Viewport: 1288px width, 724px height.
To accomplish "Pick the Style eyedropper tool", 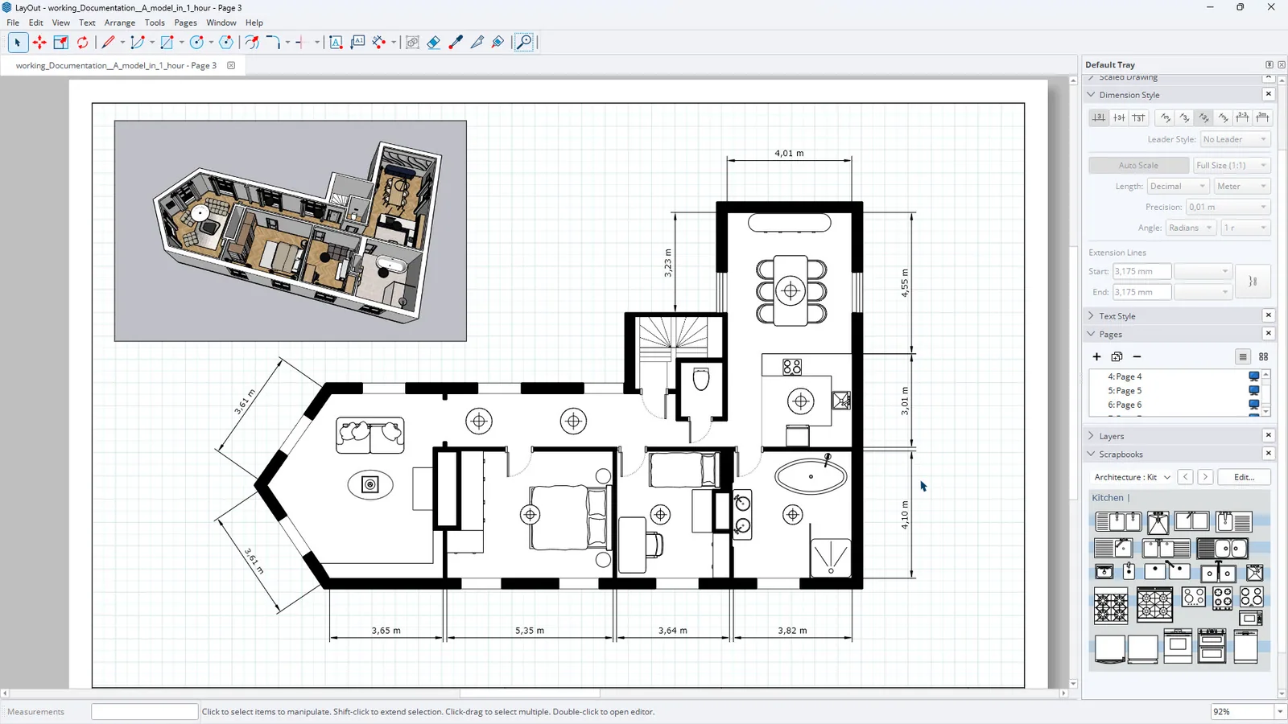I will [x=456, y=43].
